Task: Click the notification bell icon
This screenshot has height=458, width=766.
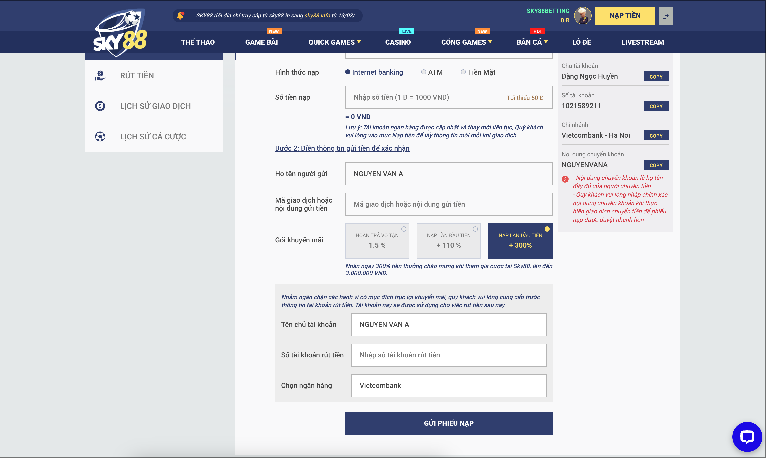Action: pos(181,16)
